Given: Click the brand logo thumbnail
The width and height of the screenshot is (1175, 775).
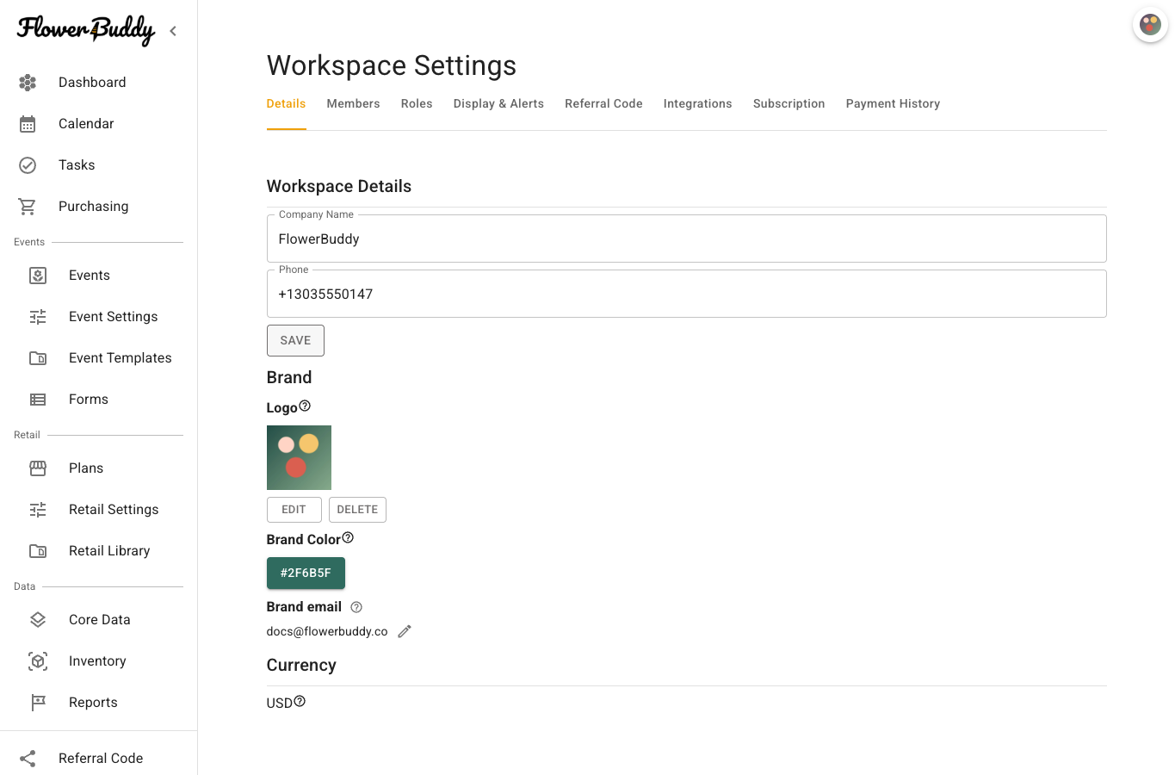Looking at the screenshot, I should [x=299, y=457].
